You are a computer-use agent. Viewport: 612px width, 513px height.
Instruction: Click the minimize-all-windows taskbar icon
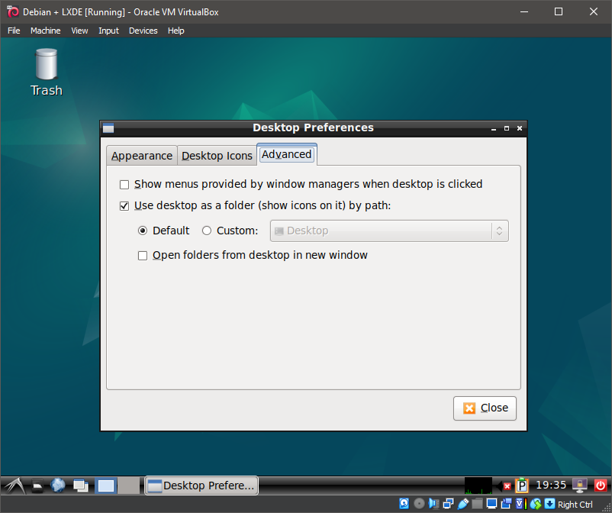coord(79,486)
